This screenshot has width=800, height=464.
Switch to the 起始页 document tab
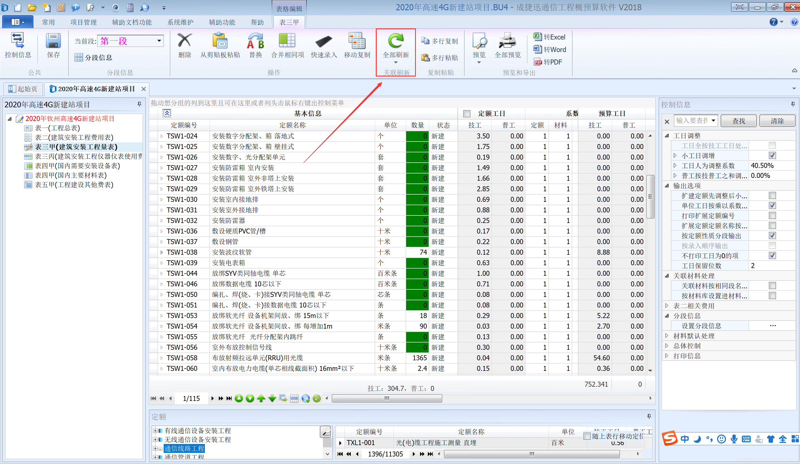[x=23, y=89]
